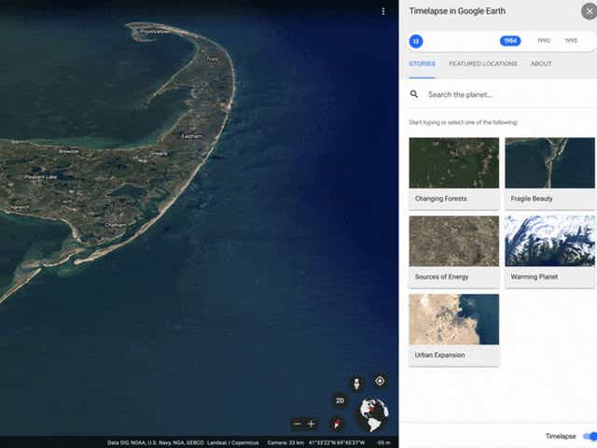Select the Brewster map label
Image resolution: width=597 pixels, height=448 pixels.
[x=69, y=151]
